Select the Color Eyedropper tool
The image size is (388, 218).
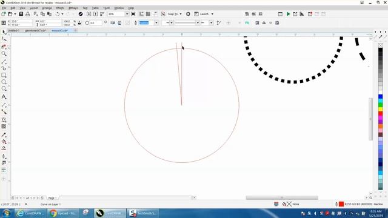(4, 135)
